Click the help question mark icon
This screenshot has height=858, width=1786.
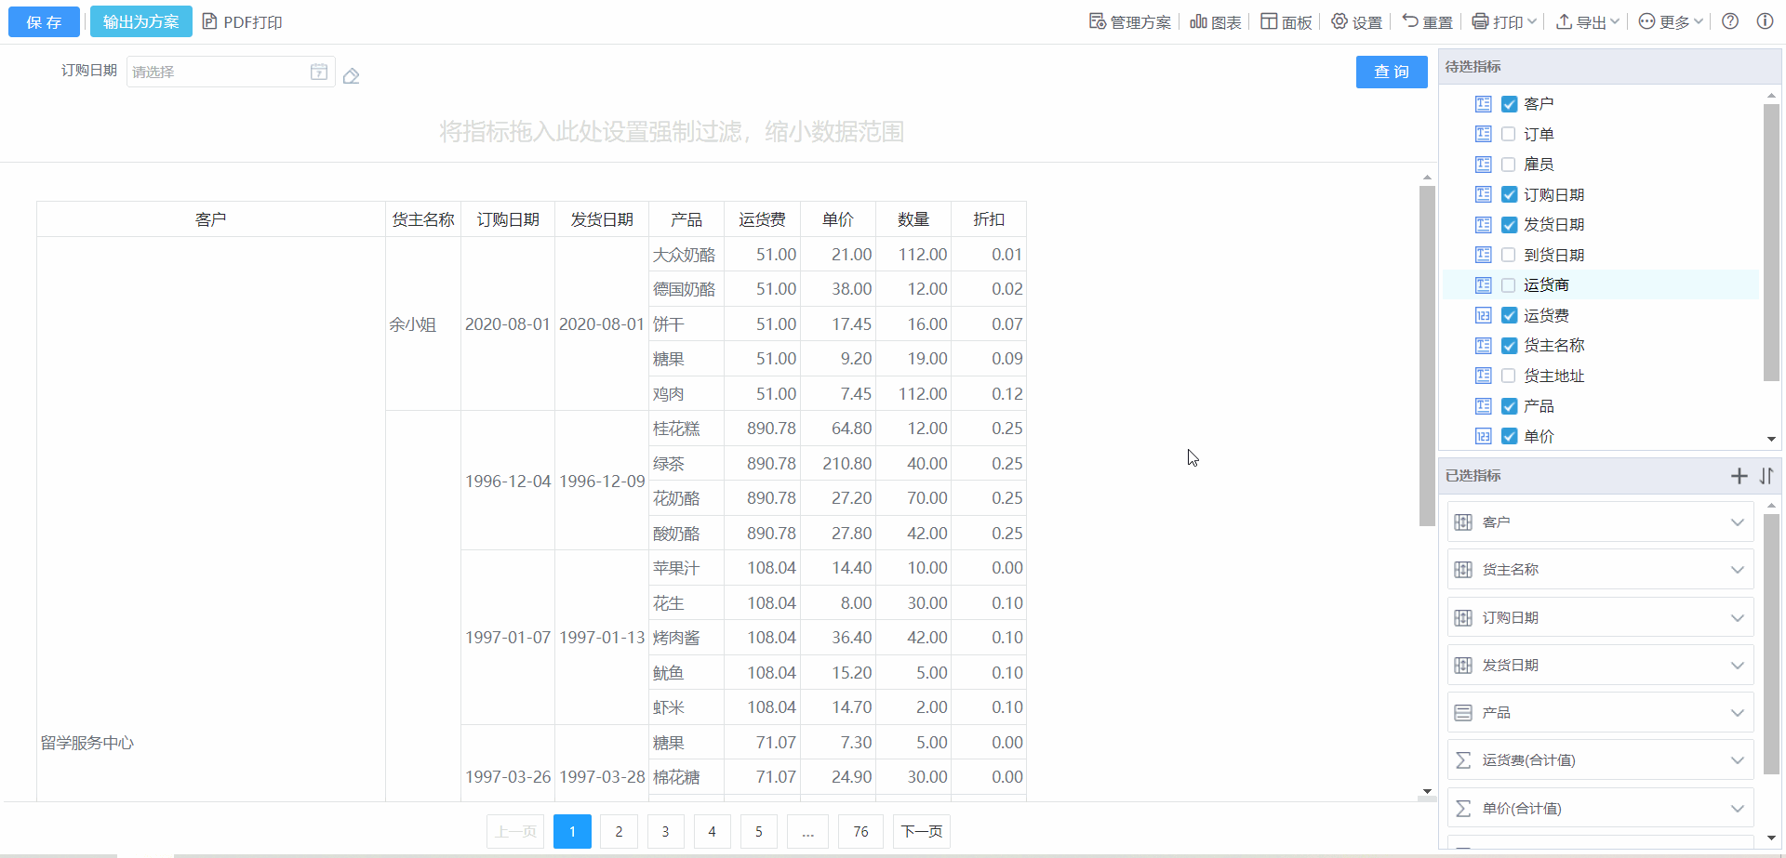pos(1730,21)
